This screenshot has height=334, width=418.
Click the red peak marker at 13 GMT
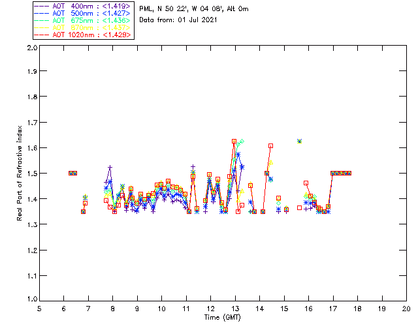234,142
